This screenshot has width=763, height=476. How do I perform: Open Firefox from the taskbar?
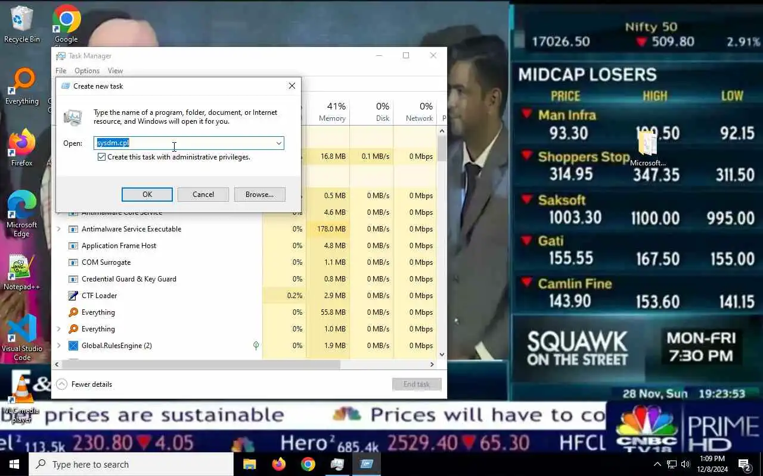pyautogui.click(x=278, y=464)
